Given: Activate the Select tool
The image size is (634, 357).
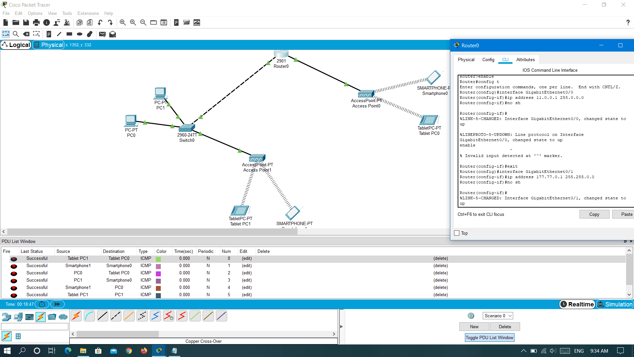Looking at the screenshot, I should [6, 34].
